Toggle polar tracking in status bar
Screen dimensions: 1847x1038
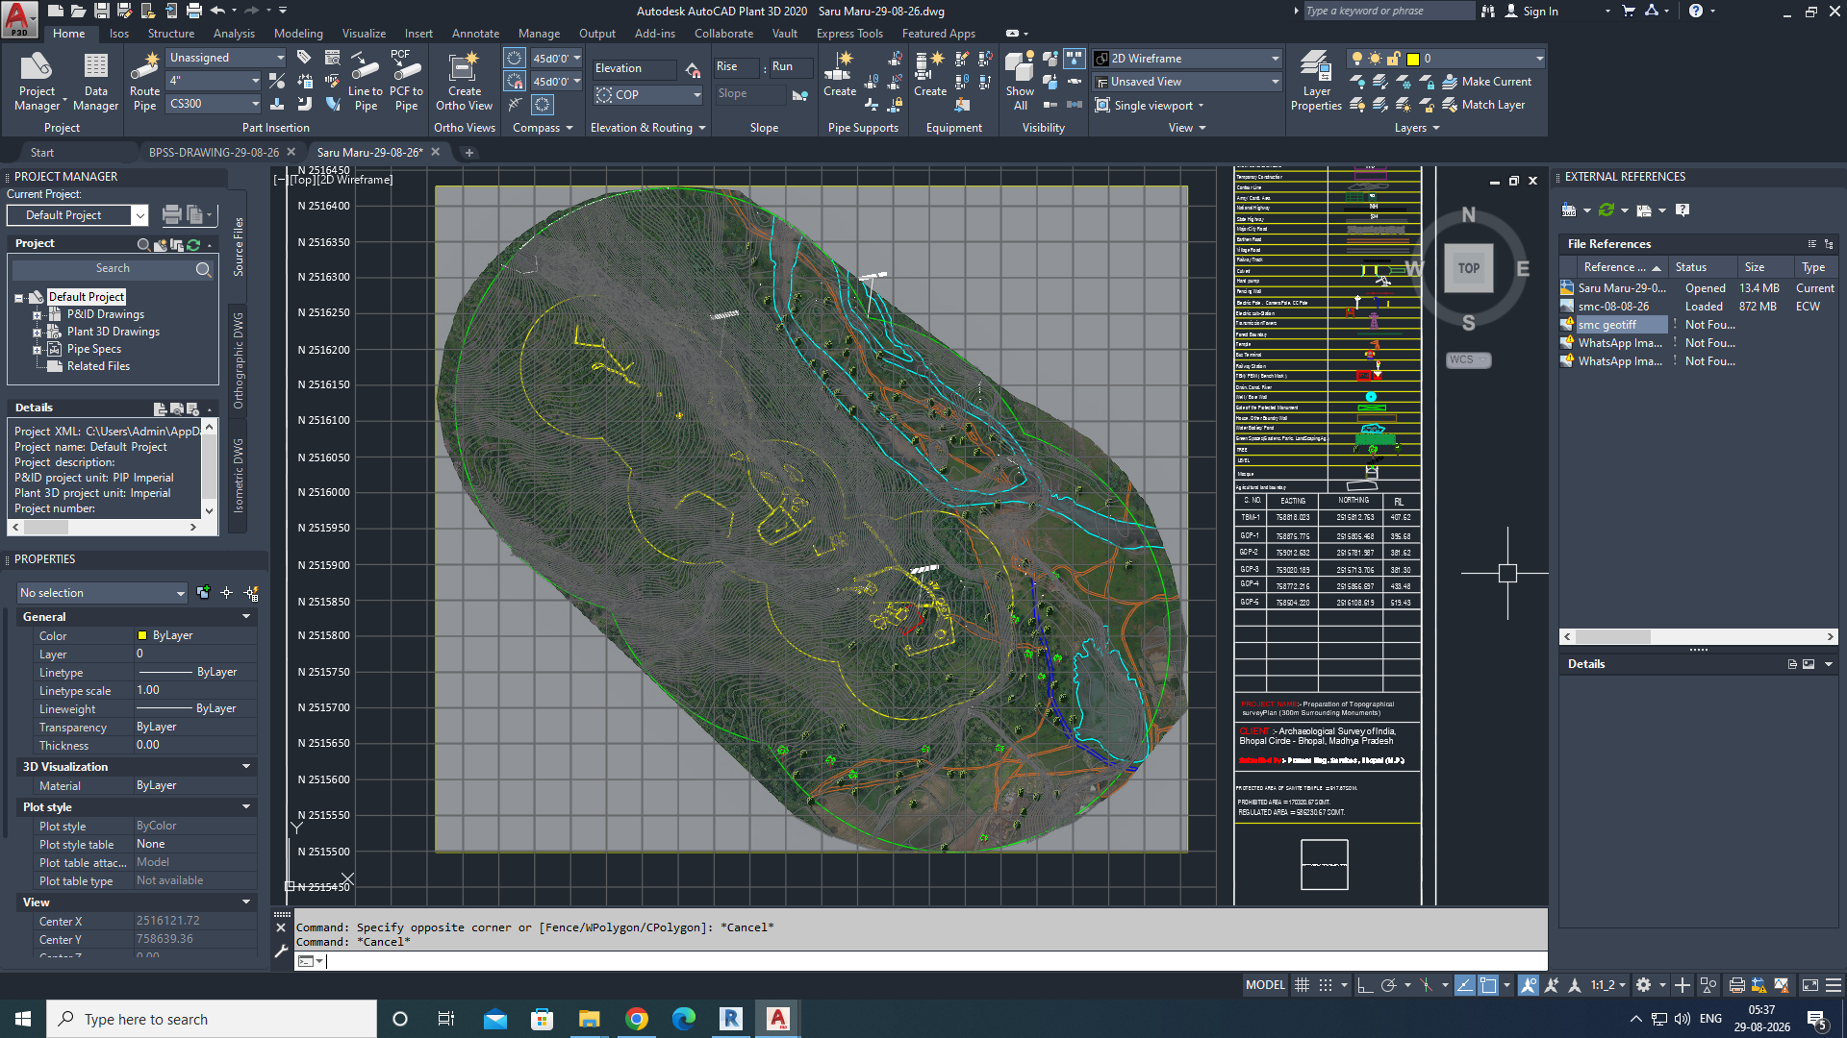click(x=1388, y=985)
